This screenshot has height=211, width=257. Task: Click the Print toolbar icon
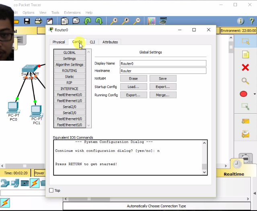[x=38, y=21]
